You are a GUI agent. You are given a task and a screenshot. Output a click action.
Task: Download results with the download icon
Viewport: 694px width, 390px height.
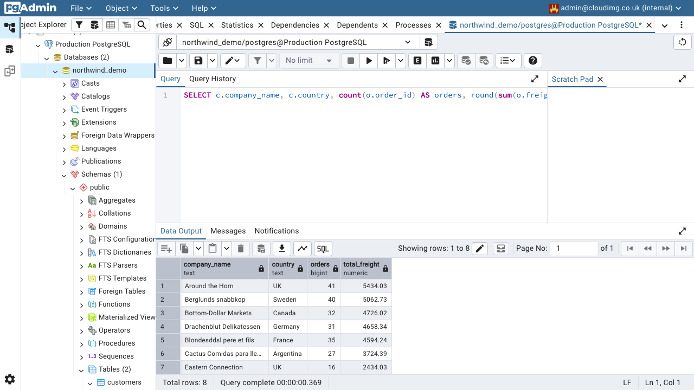tap(281, 249)
